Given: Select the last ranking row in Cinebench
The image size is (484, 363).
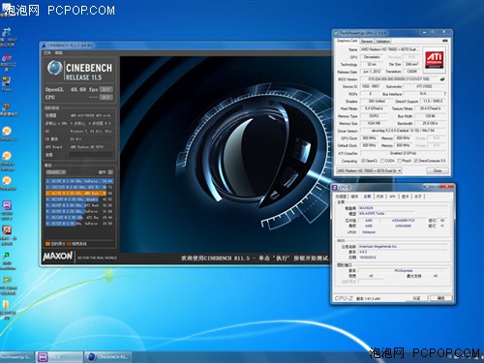Looking at the screenshot, I should click(79, 223).
